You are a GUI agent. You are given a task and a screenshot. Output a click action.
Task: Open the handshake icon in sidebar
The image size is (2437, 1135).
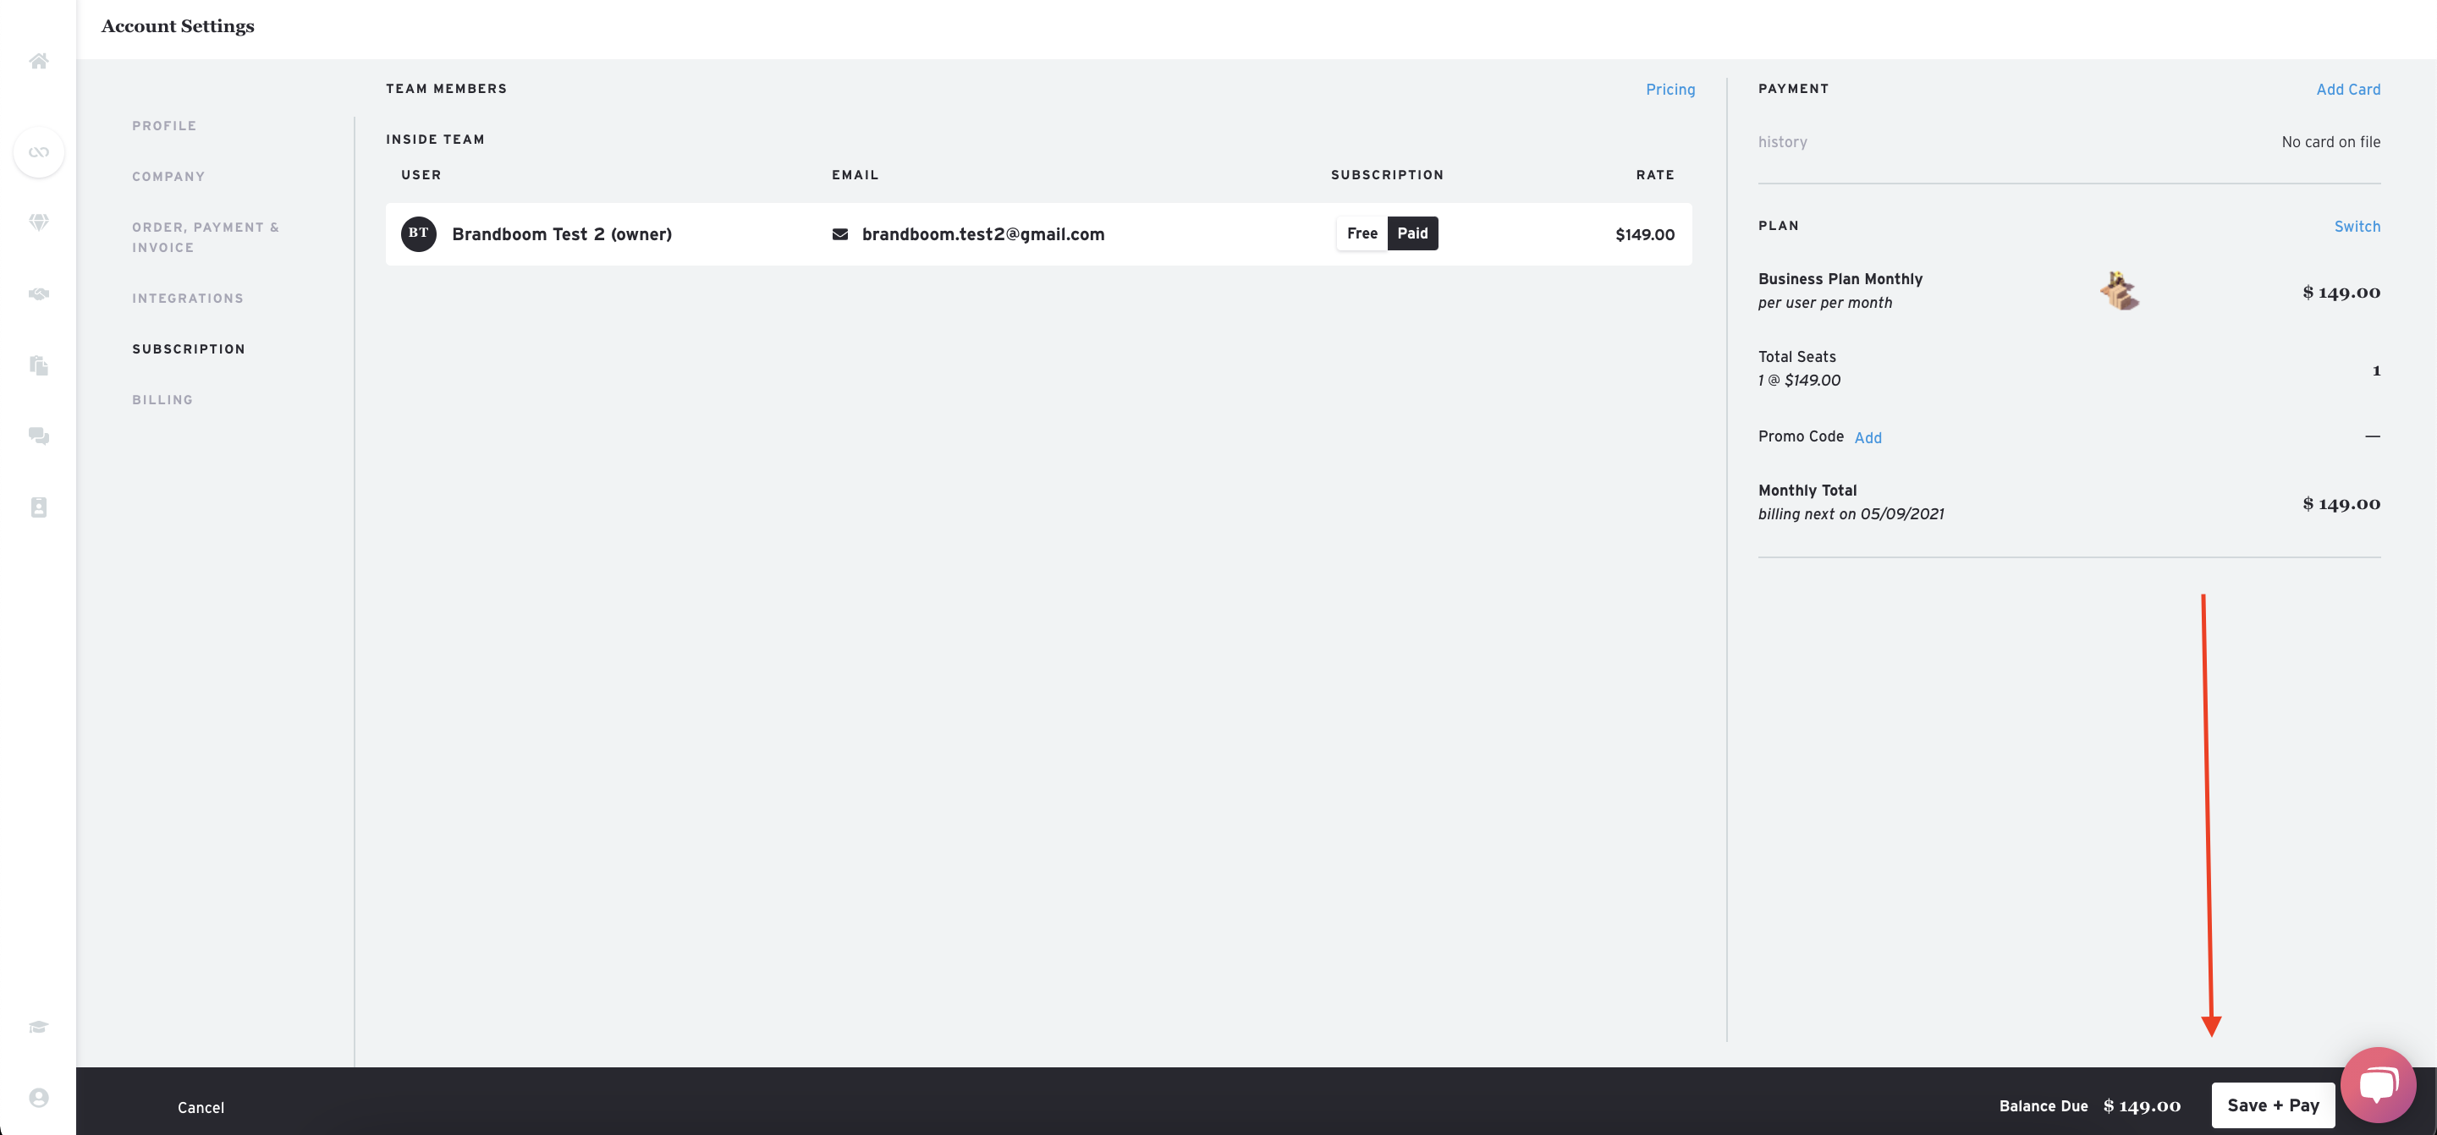(39, 294)
